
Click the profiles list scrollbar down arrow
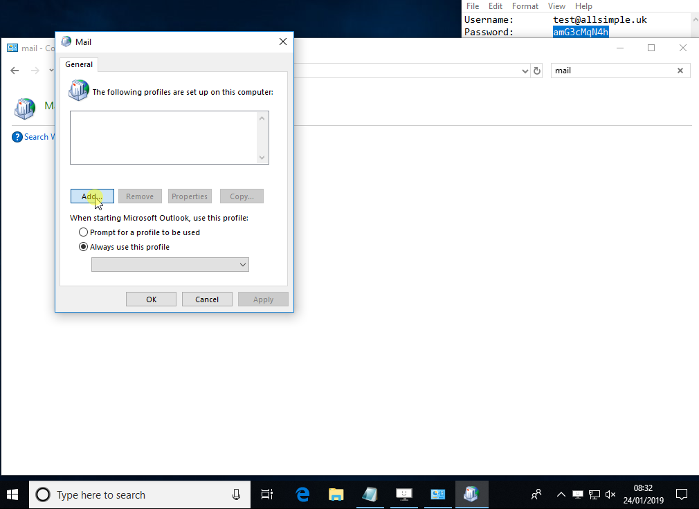(262, 158)
